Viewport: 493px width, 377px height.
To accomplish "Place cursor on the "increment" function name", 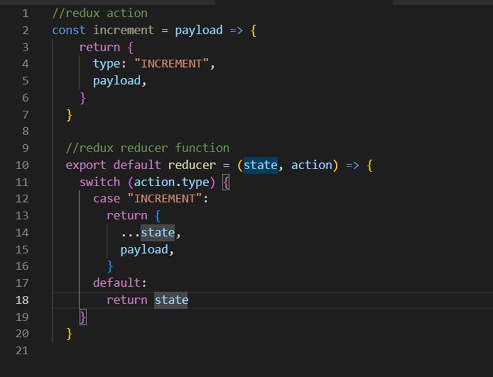I will pos(124,30).
